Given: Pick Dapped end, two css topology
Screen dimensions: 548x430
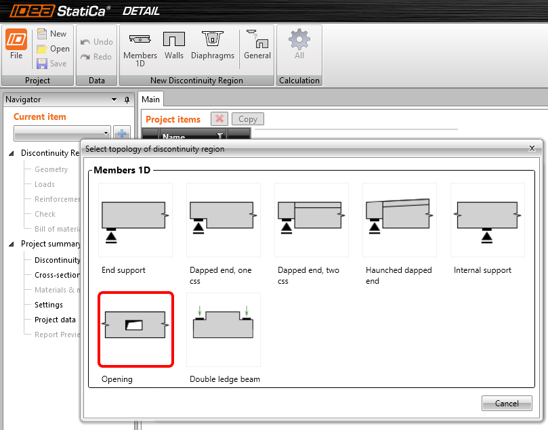Looking at the screenshot, I should click(312, 219).
